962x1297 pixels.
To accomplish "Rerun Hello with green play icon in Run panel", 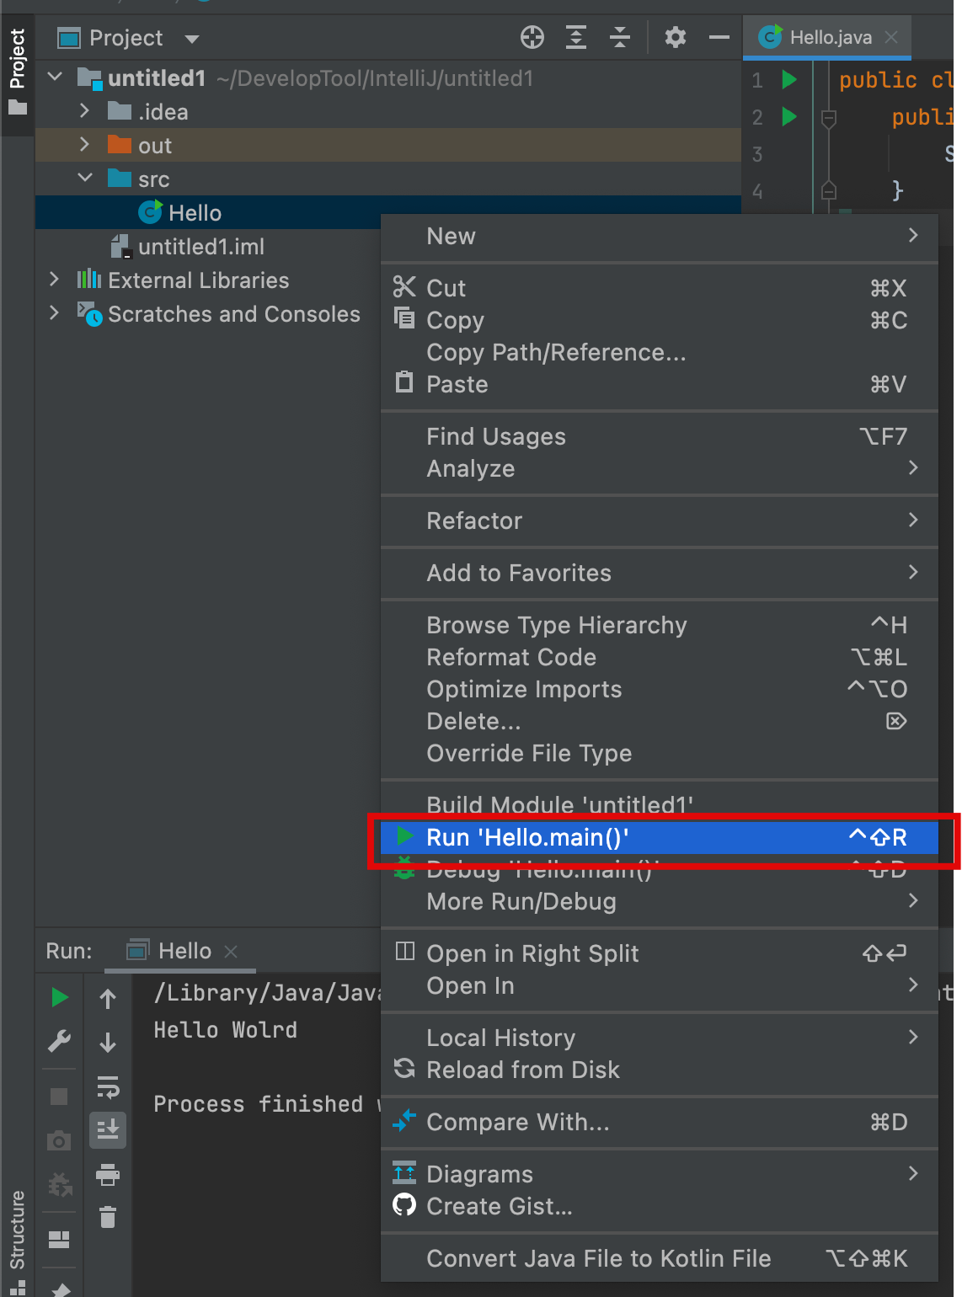I will (60, 997).
